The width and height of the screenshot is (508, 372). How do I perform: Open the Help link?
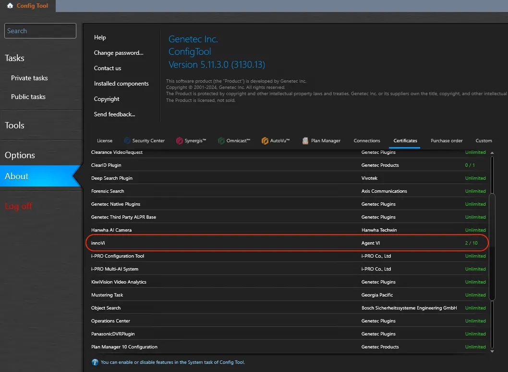point(100,37)
